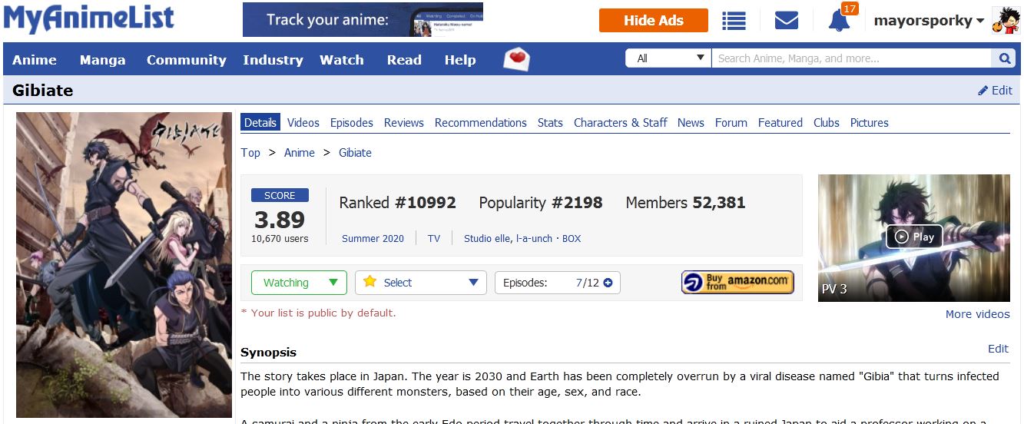
Task: Click the Popularity #2198 text
Action: click(x=541, y=203)
